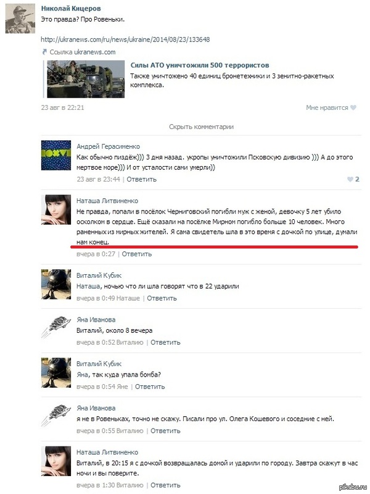370x494 pixels.
Task: Open the military vehicles article thumbnail
Action: pos(86,79)
